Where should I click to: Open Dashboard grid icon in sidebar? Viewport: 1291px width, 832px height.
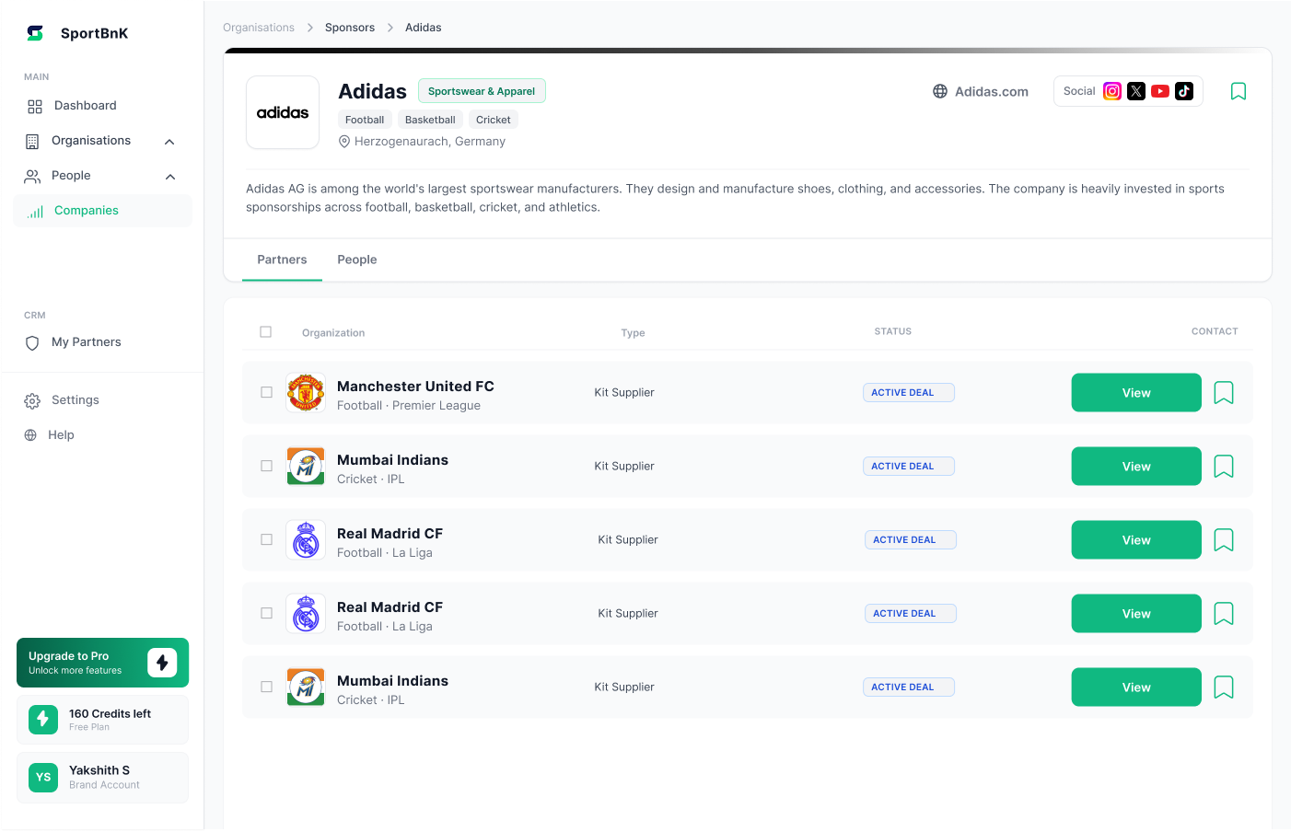[35, 107]
